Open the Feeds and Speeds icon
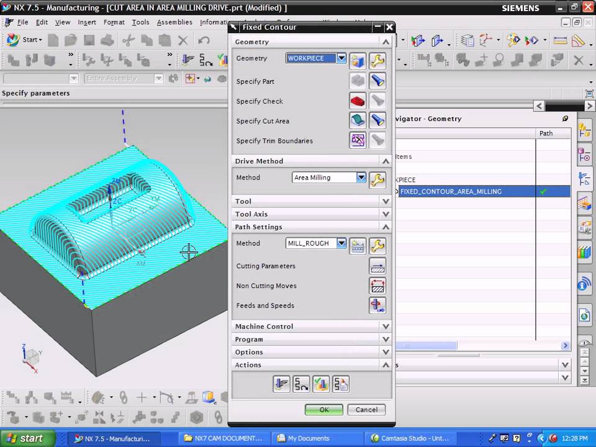 (x=377, y=305)
